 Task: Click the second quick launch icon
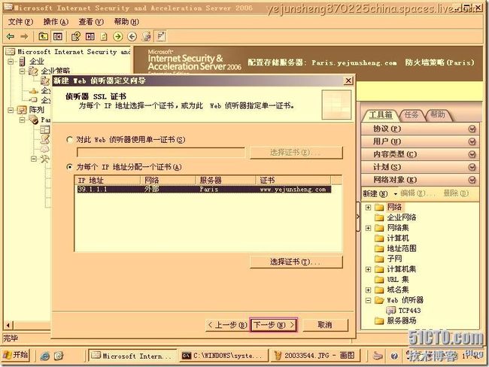point(59,356)
